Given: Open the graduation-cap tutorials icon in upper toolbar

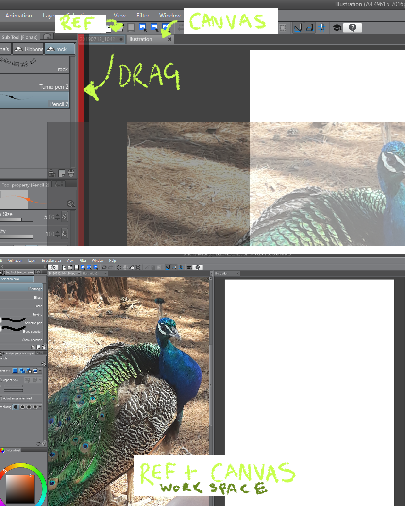Looking at the screenshot, I should [x=337, y=28].
